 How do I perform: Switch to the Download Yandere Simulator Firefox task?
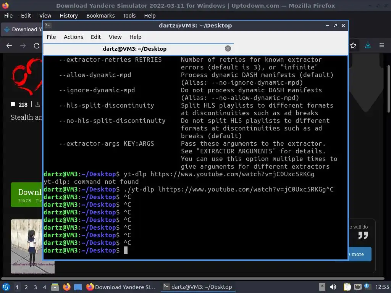click(x=121, y=287)
